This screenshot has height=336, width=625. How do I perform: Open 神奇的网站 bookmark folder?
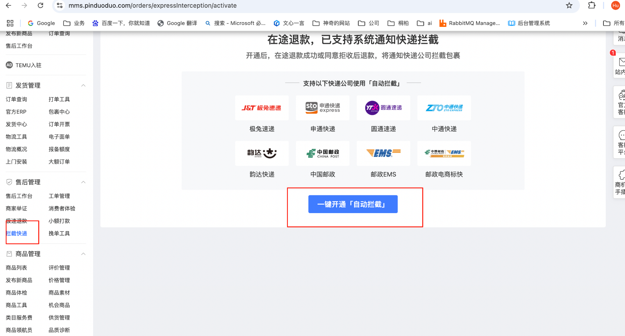331,23
